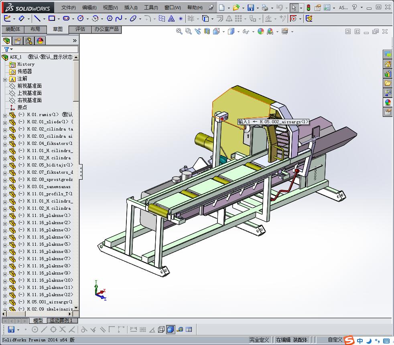Select the Line sketch tool

click(37, 18)
